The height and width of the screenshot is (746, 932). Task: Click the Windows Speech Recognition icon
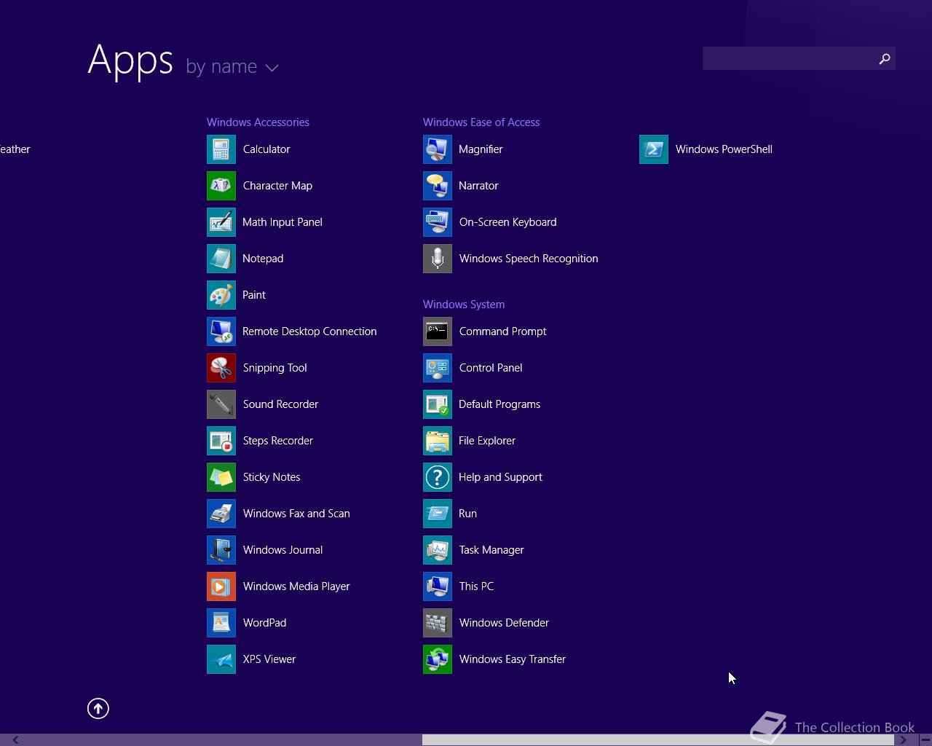click(x=438, y=259)
